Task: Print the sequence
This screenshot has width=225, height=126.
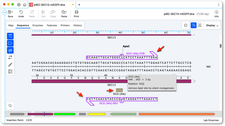Action: click(x=76, y=14)
